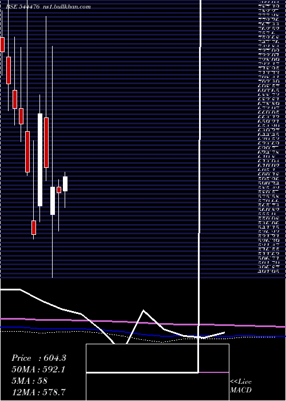Click the "12MA : 578.7" value

click(x=39, y=392)
